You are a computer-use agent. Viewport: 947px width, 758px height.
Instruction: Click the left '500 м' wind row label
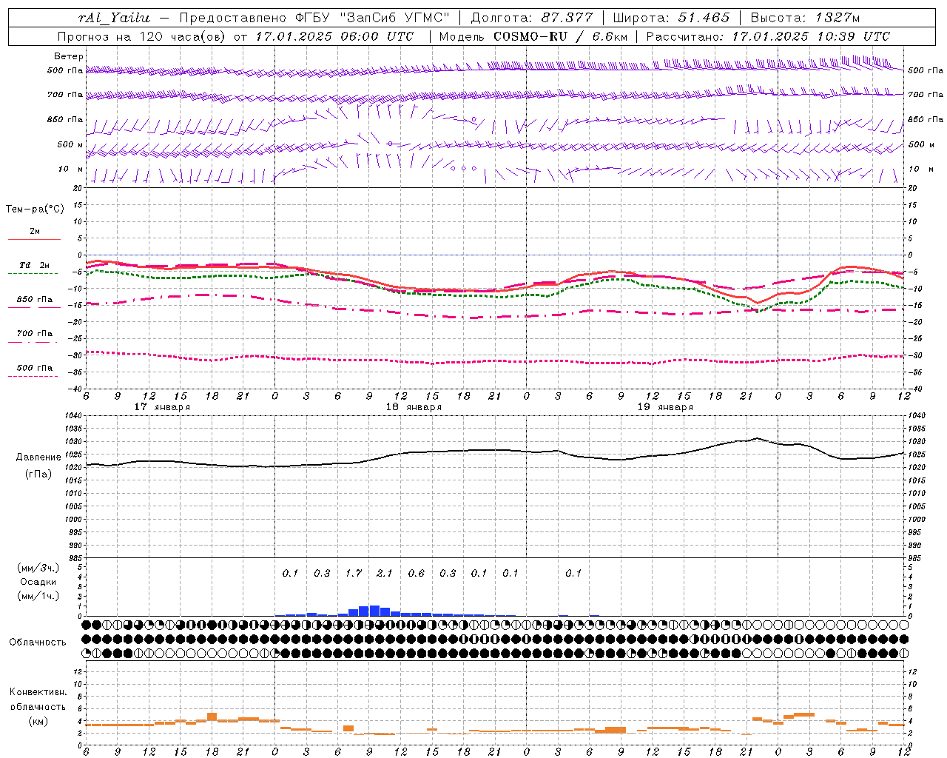pos(70,144)
